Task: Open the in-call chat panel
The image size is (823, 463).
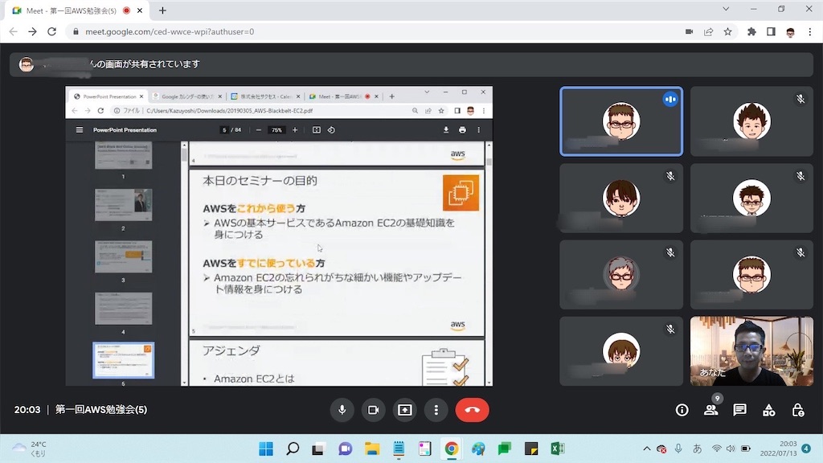Action: click(x=739, y=410)
